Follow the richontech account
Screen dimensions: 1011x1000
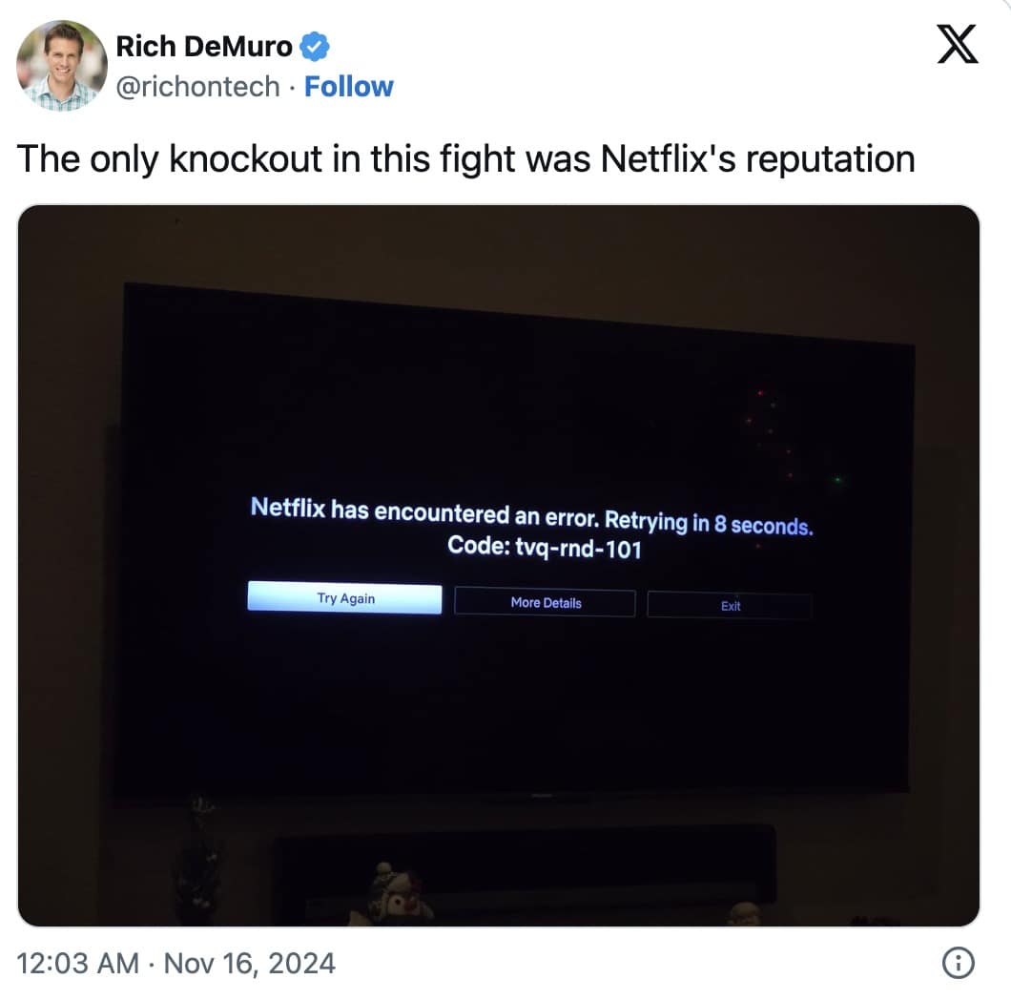[348, 87]
